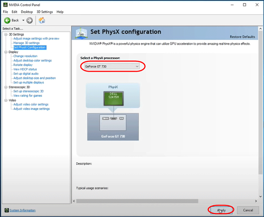Open the System Information link
Image resolution: width=264 pixels, height=217 pixels.
23,210
